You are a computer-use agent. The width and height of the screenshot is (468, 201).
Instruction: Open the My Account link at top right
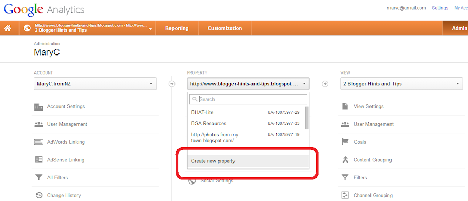coord(461,8)
